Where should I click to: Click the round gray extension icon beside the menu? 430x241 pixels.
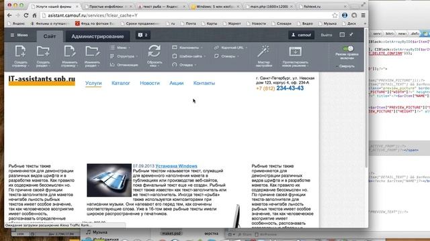coord(354,15)
